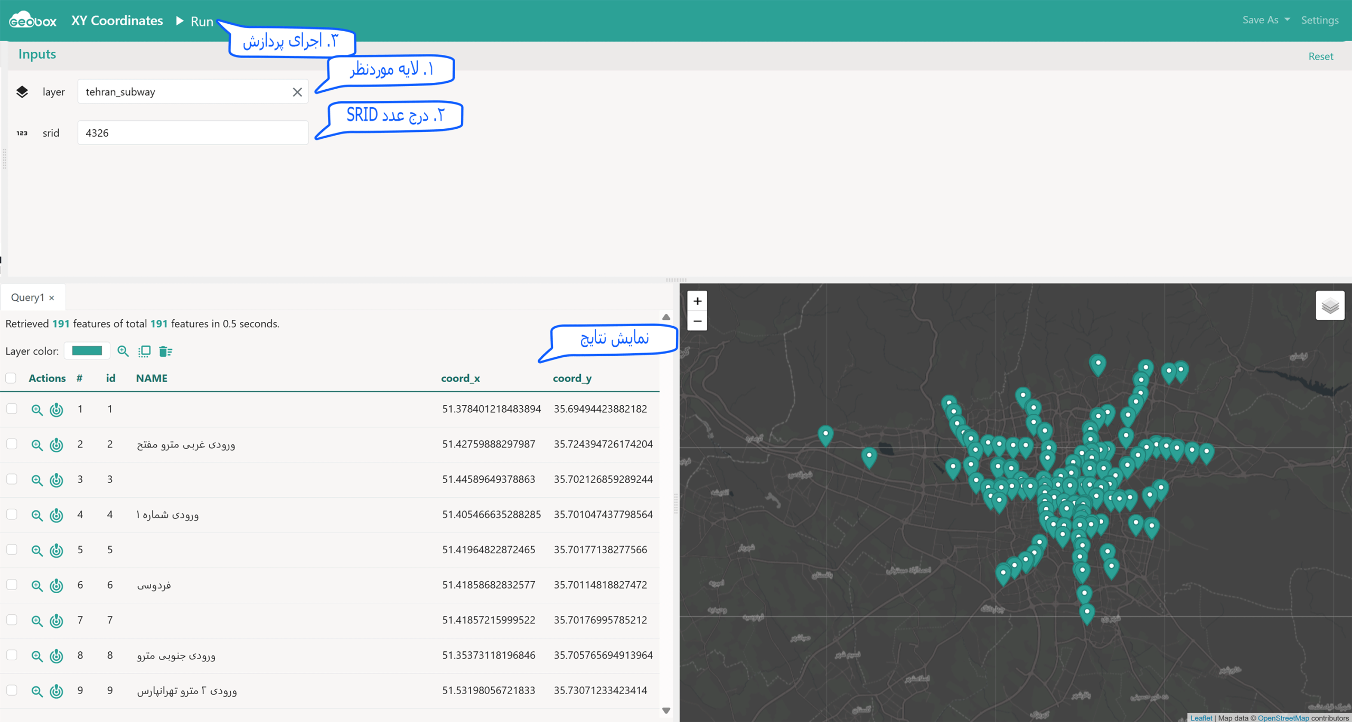
Task: Zoom to all features magnifier icon
Action: (x=123, y=351)
